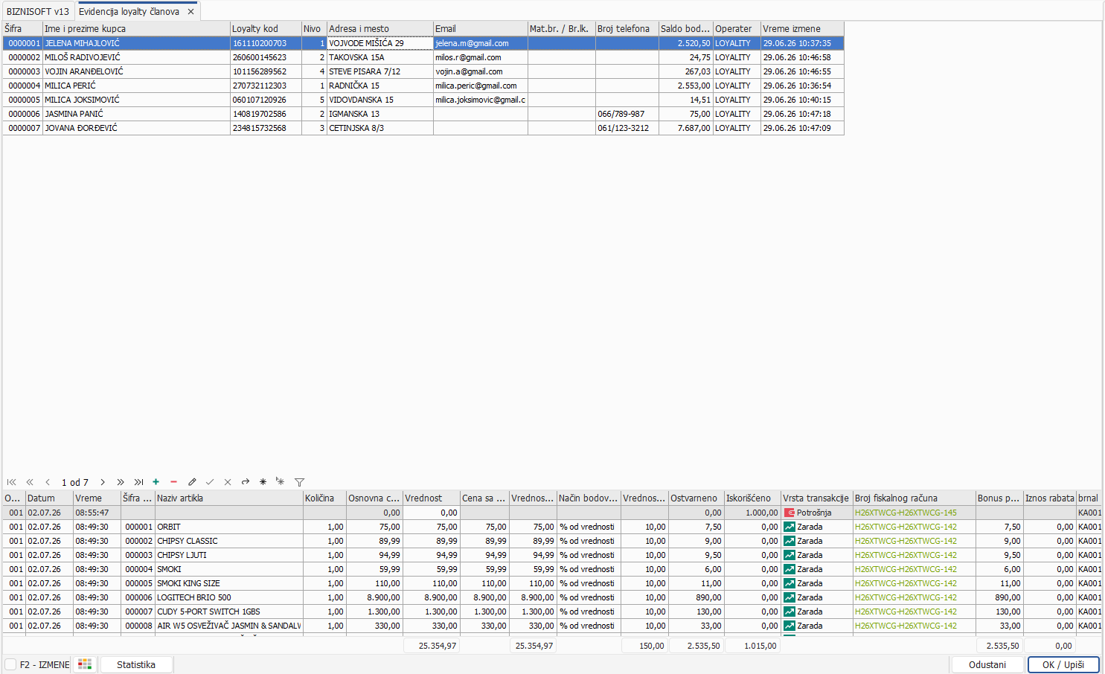Go to the next record
The height and width of the screenshot is (674, 1105).
pyautogui.click(x=103, y=482)
